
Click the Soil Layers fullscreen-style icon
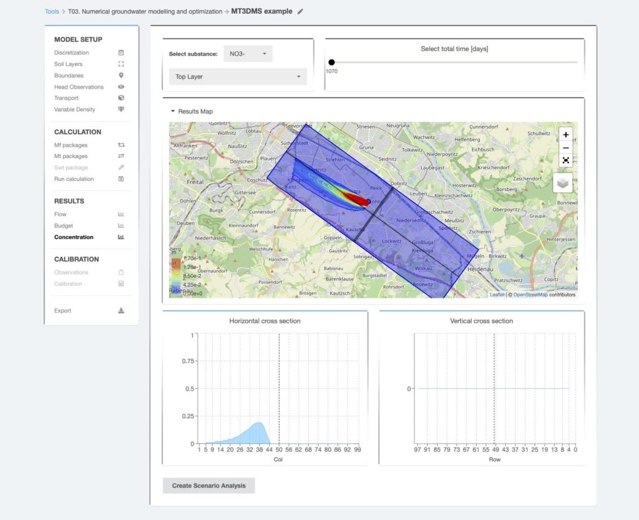121,64
